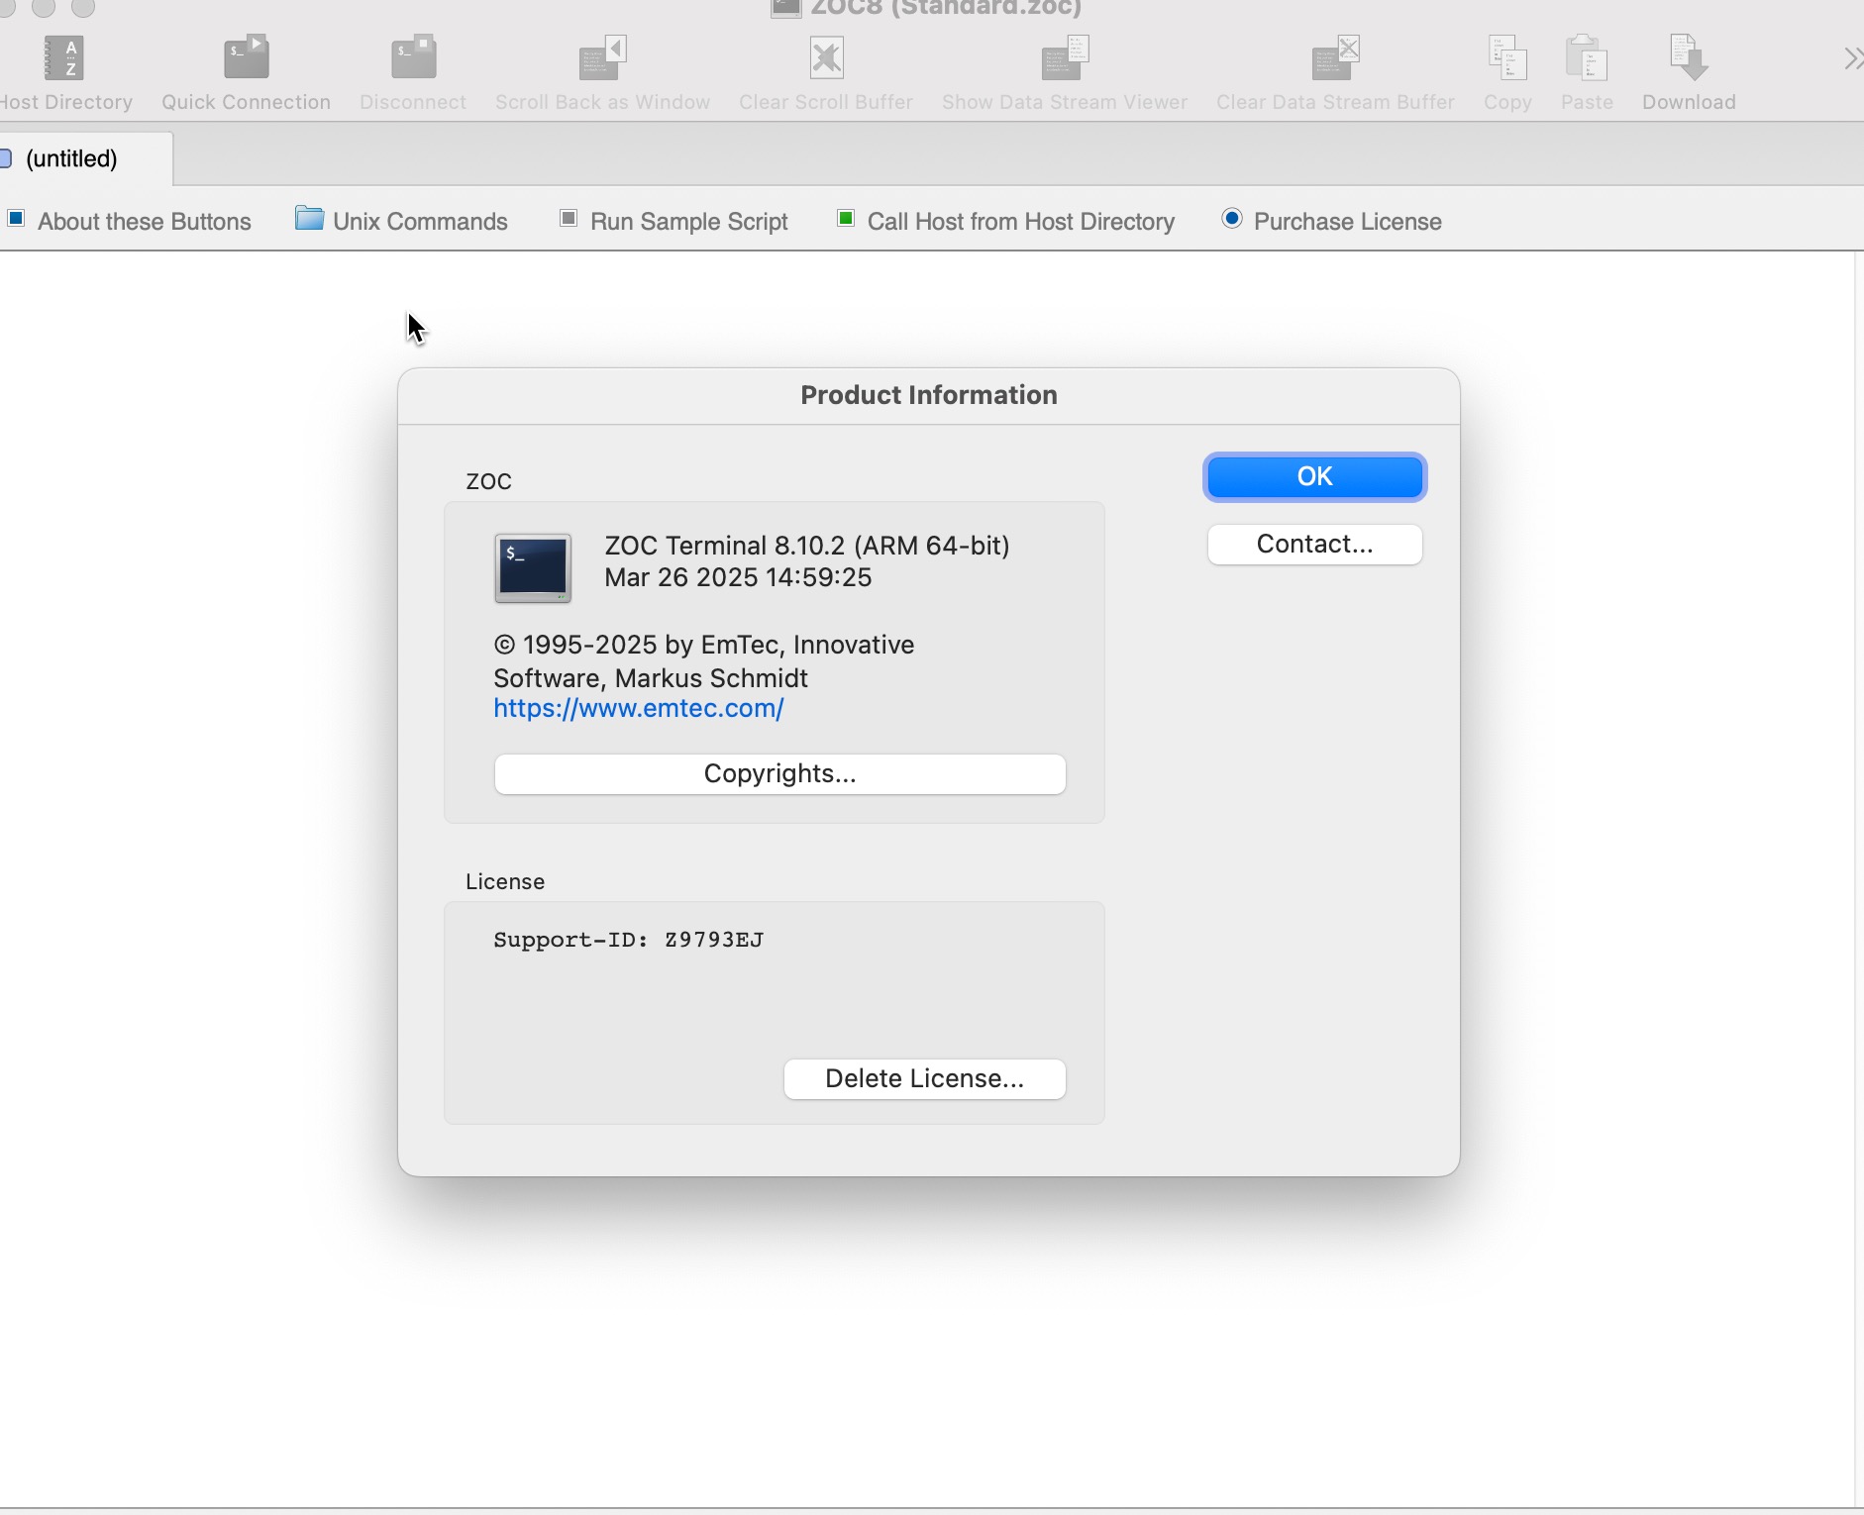Expand toolbar overflow chevron at right
This screenshot has height=1515, width=1864.
click(x=1852, y=58)
